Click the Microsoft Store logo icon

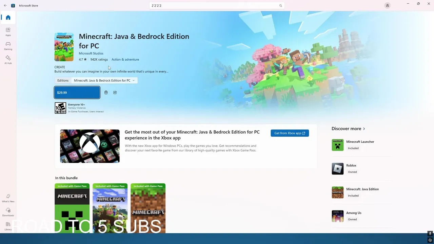pos(13,5)
